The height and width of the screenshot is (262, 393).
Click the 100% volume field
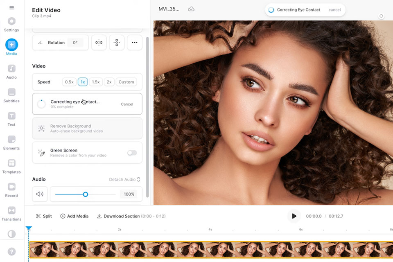(x=129, y=194)
